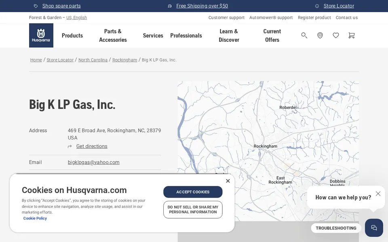Image resolution: width=388 pixels, height=242 pixels.
Task: Open Automower® support link
Action: [271, 17]
